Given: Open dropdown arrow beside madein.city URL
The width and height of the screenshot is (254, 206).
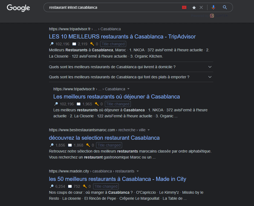Looking at the screenshot, I should 138,171.
